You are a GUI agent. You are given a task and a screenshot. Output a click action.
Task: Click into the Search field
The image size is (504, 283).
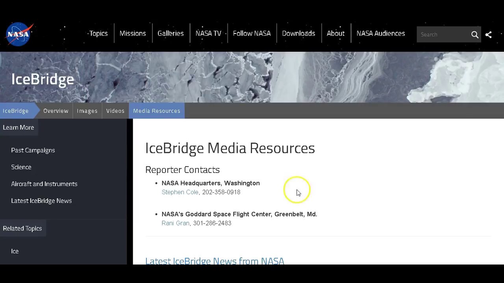pyautogui.click(x=443, y=35)
